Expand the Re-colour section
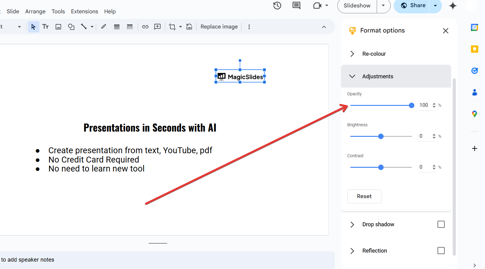The height and width of the screenshot is (269, 485). pos(353,54)
